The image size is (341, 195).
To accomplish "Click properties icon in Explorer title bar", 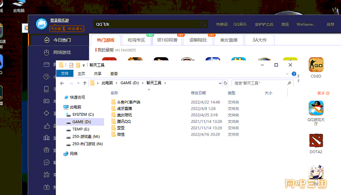I will click(71, 65).
